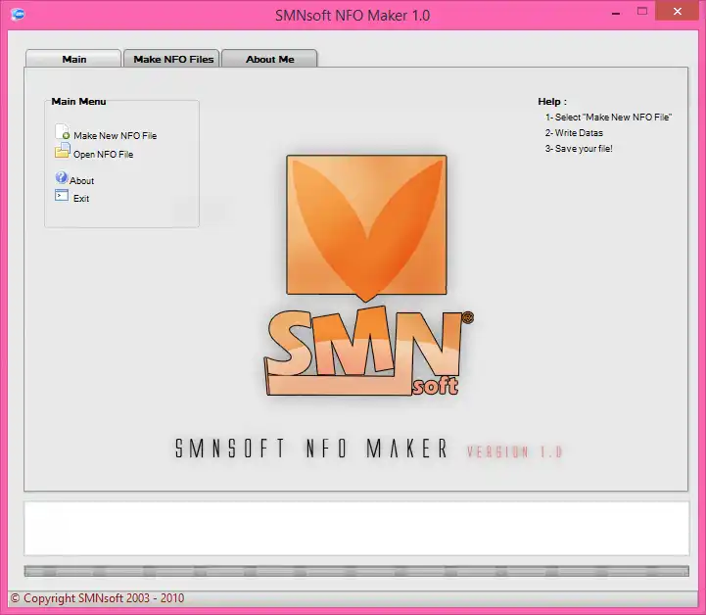Click help step '3- Save your file!'
The height and width of the screenshot is (615, 706).
(579, 149)
